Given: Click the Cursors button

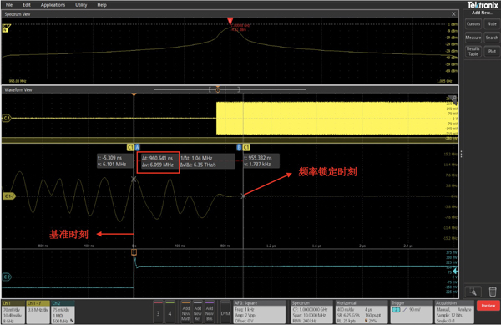Looking at the screenshot, I should [473, 24].
